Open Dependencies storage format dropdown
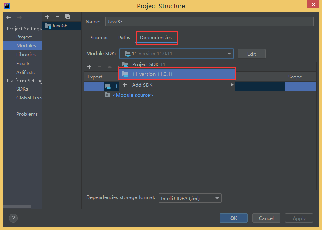Screen dimensions: 322x230 (x=190, y=198)
